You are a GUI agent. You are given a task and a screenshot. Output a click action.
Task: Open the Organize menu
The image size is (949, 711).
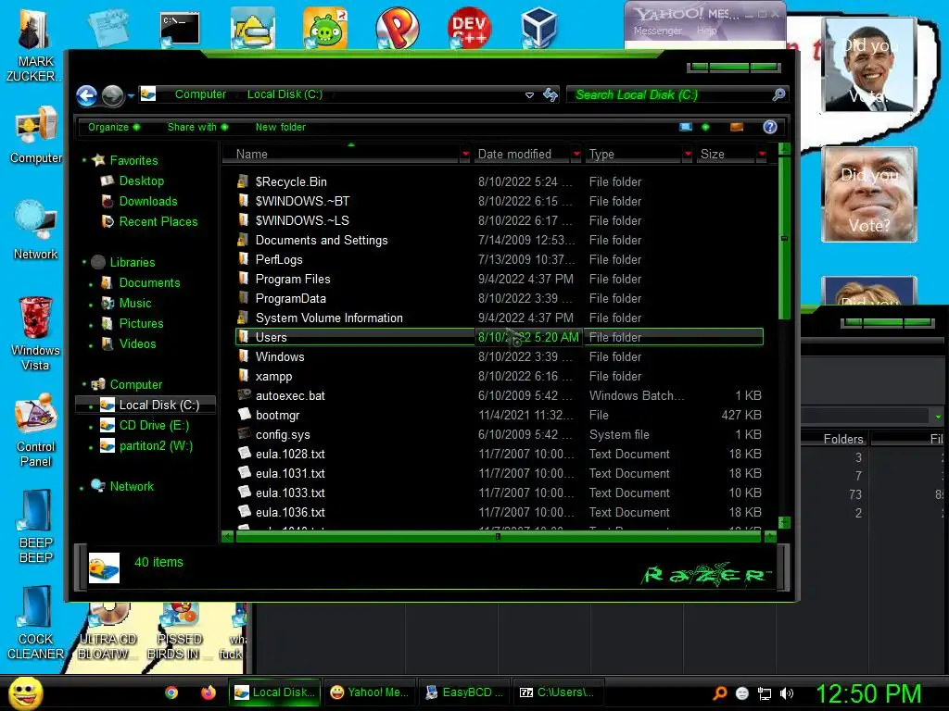114,127
